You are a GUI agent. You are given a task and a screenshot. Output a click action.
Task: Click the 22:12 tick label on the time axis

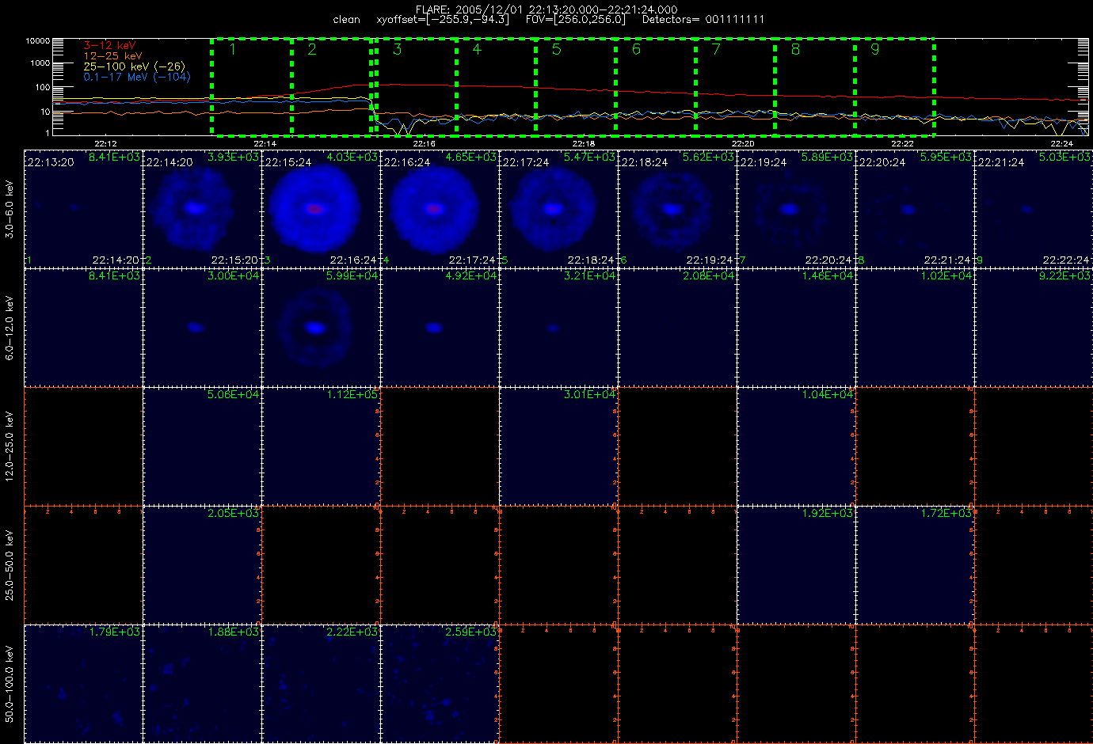(105, 143)
